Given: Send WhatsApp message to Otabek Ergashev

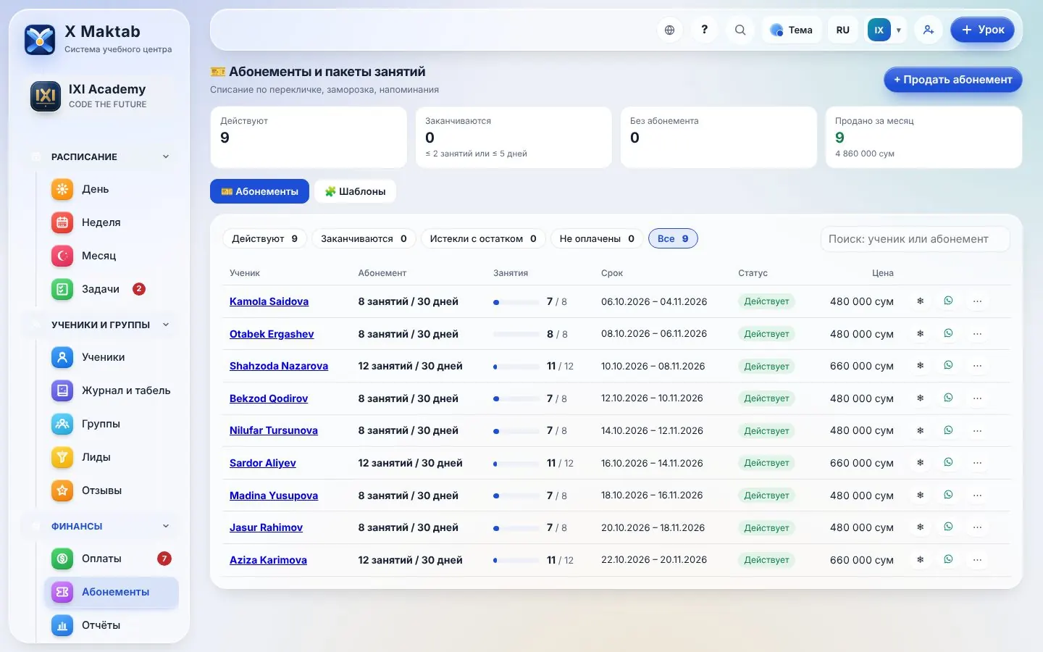Looking at the screenshot, I should pyautogui.click(x=948, y=333).
